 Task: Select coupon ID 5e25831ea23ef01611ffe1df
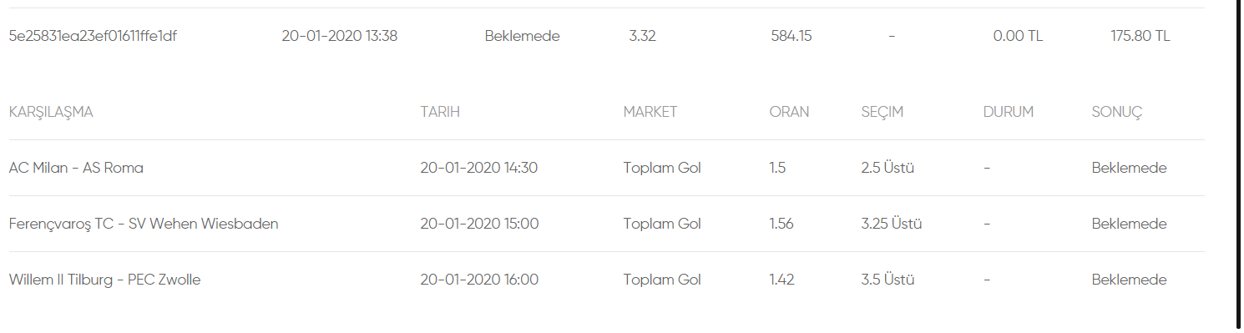(x=93, y=36)
